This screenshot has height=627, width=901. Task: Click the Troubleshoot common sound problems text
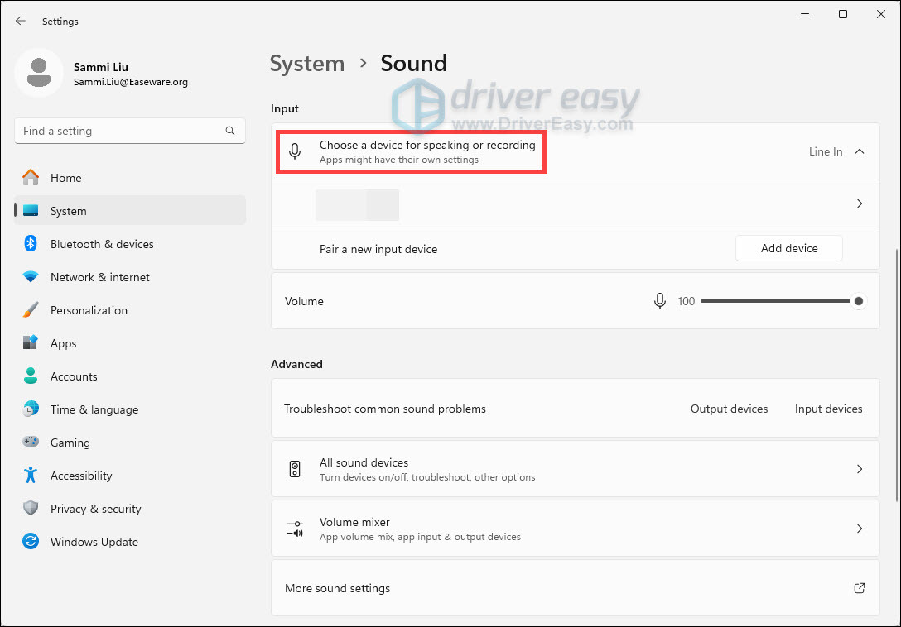point(385,409)
